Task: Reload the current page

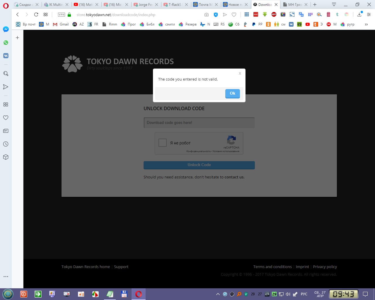Action: pos(36,15)
